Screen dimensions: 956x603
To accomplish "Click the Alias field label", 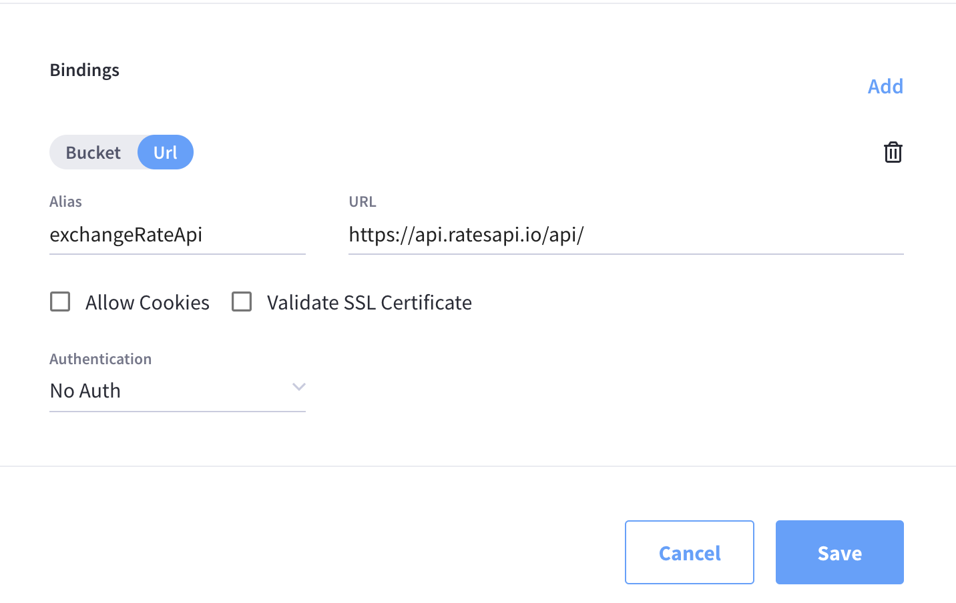I will click(65, 201).
